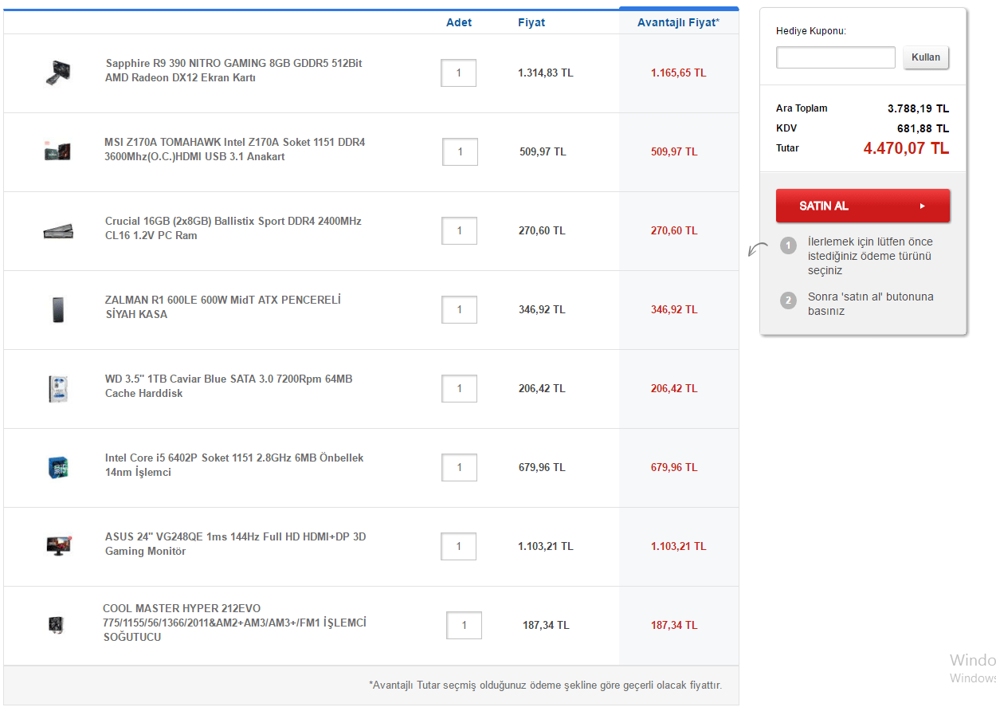Click the Avantajlı Tutar footnote text
This screenshot has height=715, width=996.
pos(545,685)
